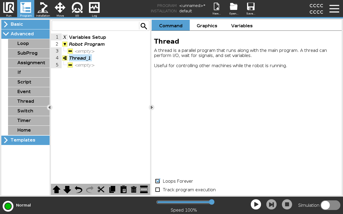
Task: Enable Track program execution
Action: click(x=158, y=190)
